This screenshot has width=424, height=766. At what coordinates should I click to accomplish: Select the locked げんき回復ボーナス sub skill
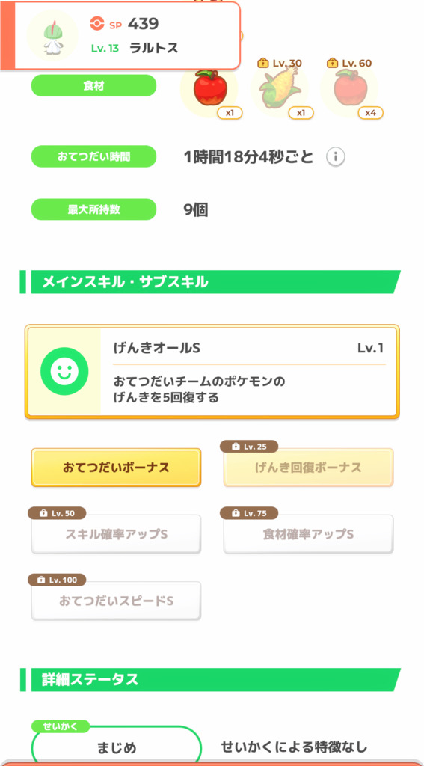pos(308,468)
